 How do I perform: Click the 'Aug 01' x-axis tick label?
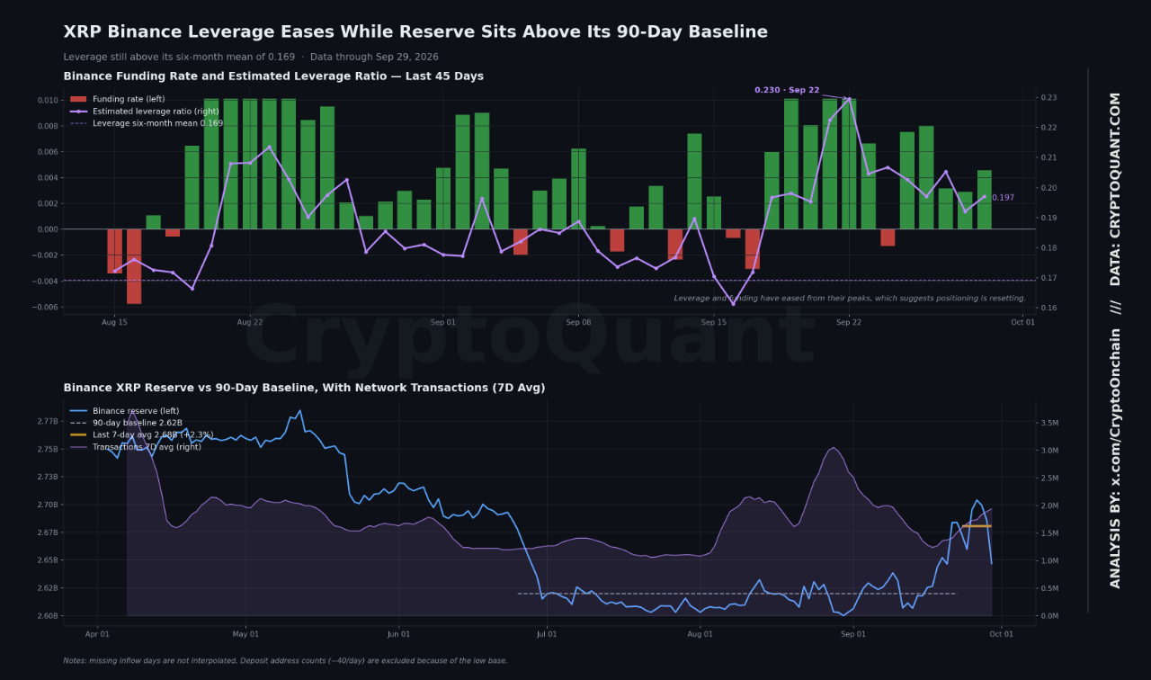coord(700,634)
